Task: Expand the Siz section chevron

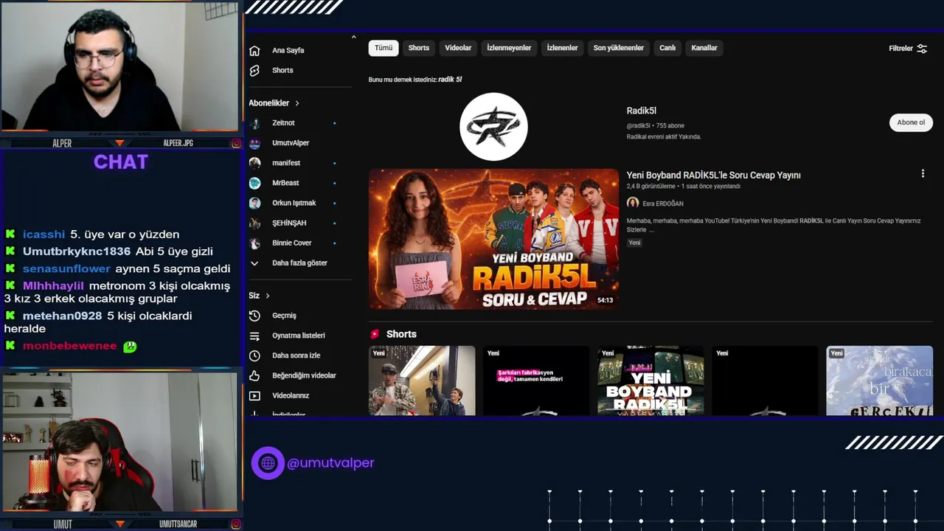Action: point(268,296)
